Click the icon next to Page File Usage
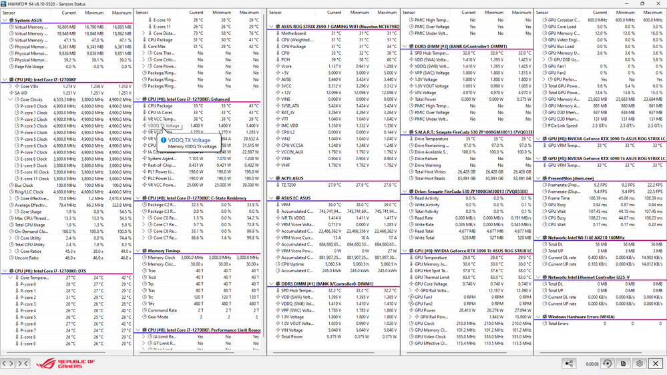 11,67
